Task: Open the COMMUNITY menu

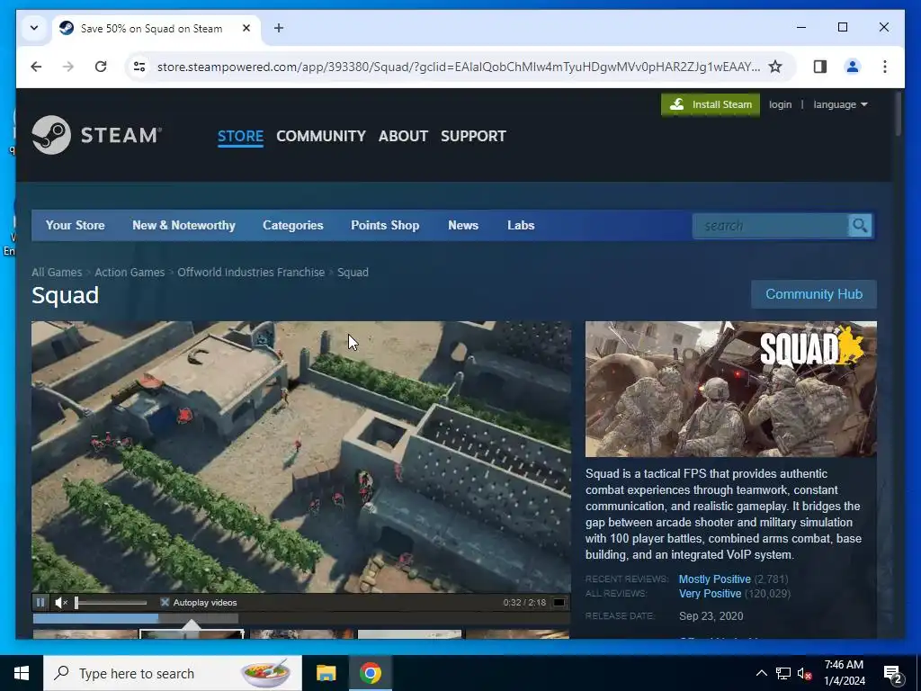Action: (321, 136)
